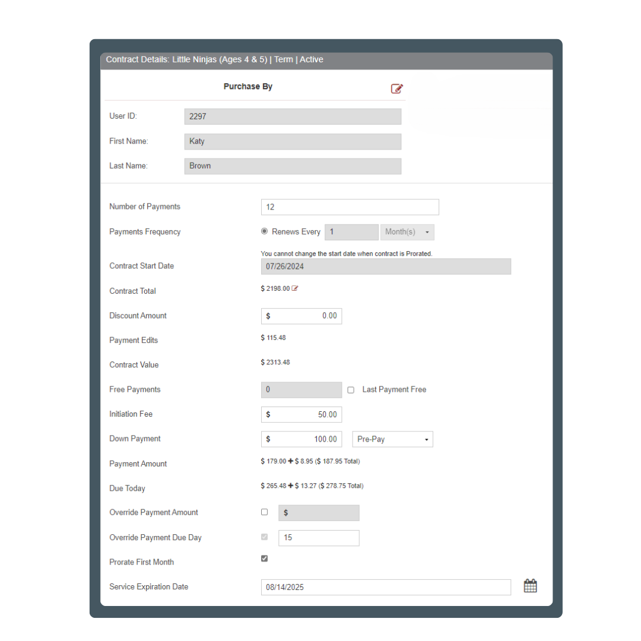Click the Contract Details title bar
Screen dimensions: 641x641
326,60
